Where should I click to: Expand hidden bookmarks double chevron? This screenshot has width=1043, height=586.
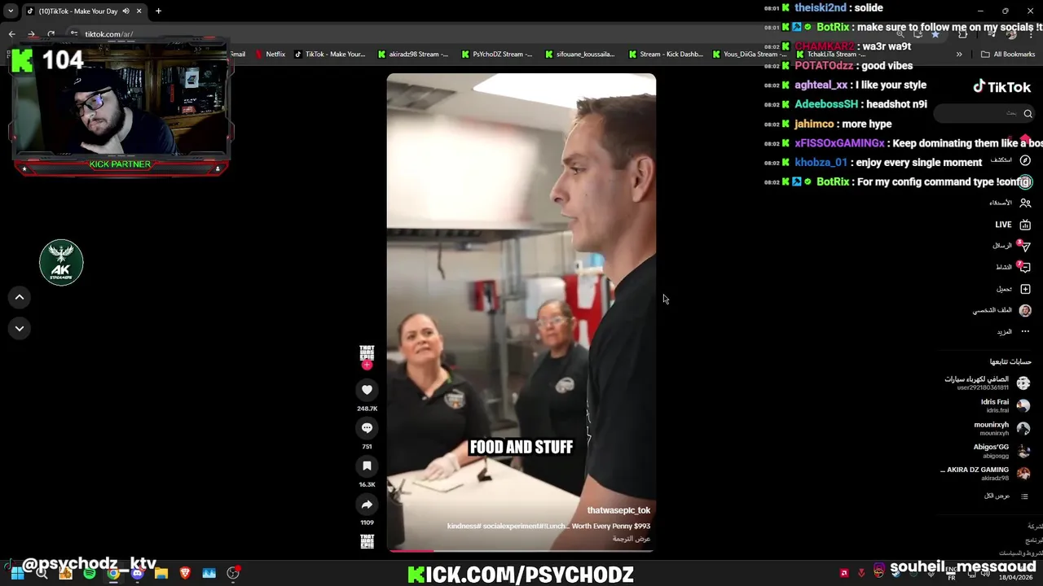tap(959, 55)
